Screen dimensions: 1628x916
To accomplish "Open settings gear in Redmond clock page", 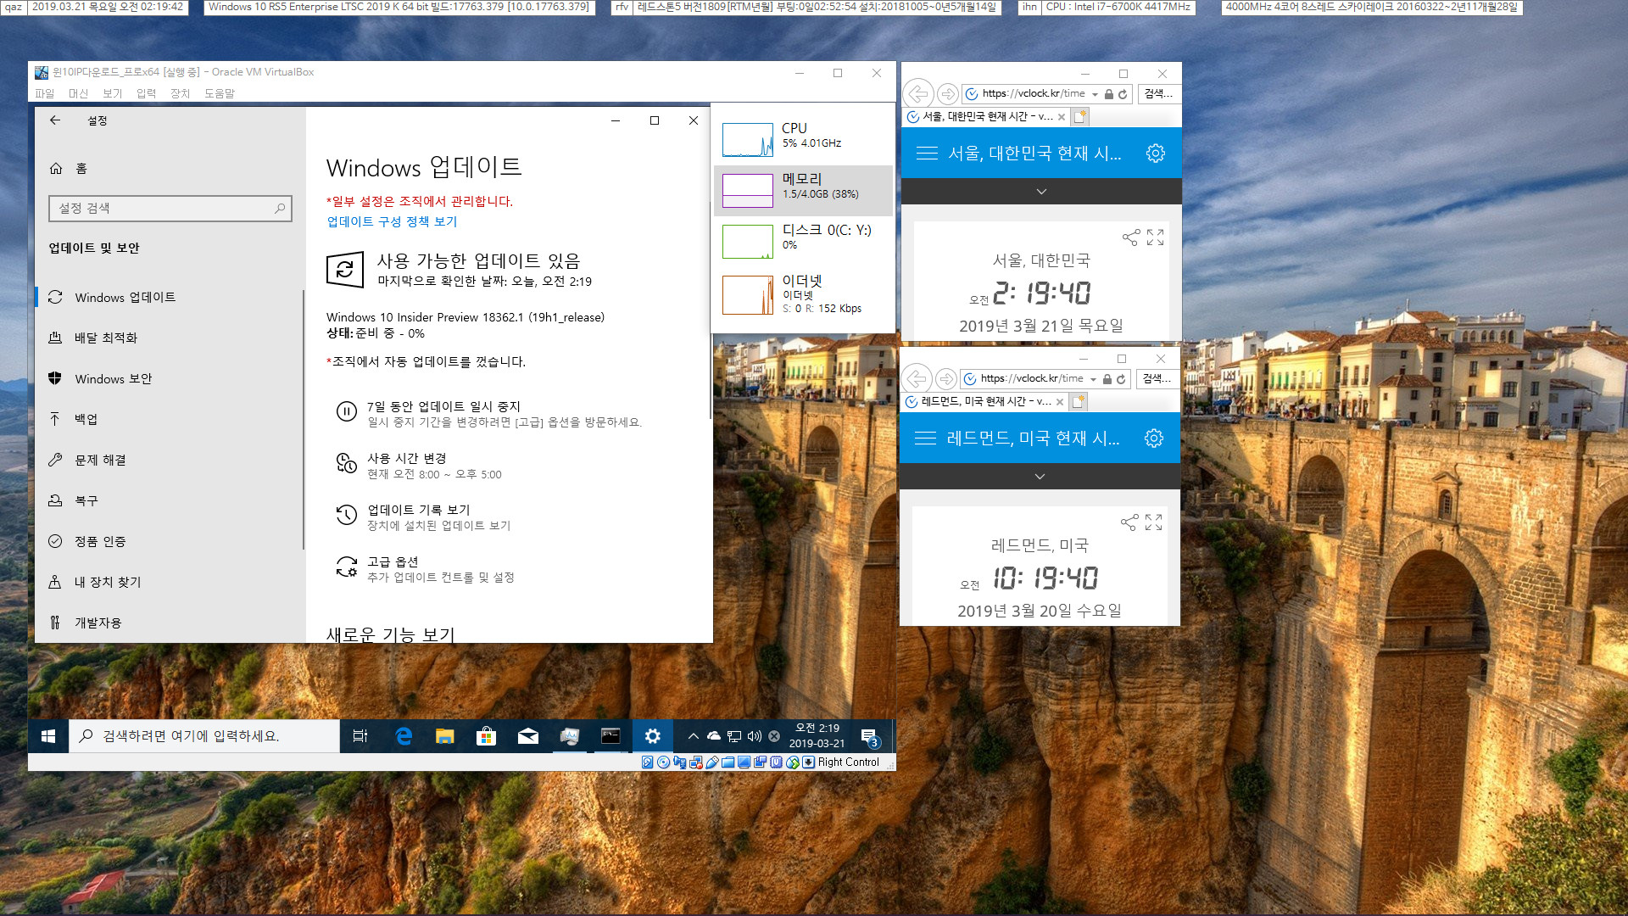I will 1153,438.
